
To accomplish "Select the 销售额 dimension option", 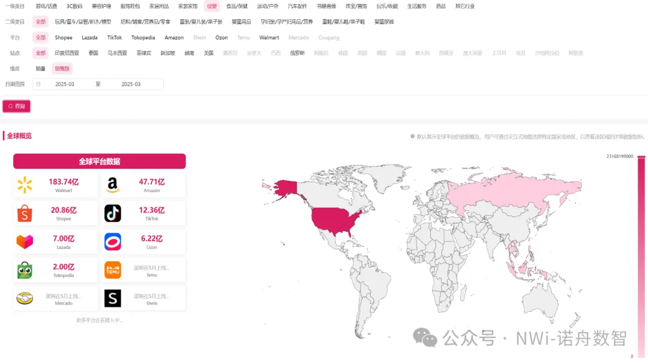I will pyautogui.click(x=62, y=68).
